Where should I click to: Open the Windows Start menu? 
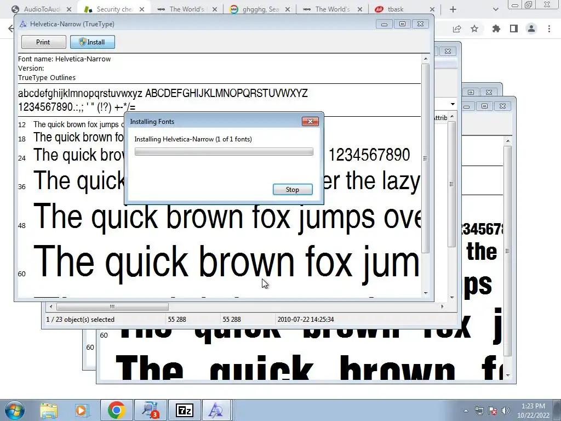14,410
